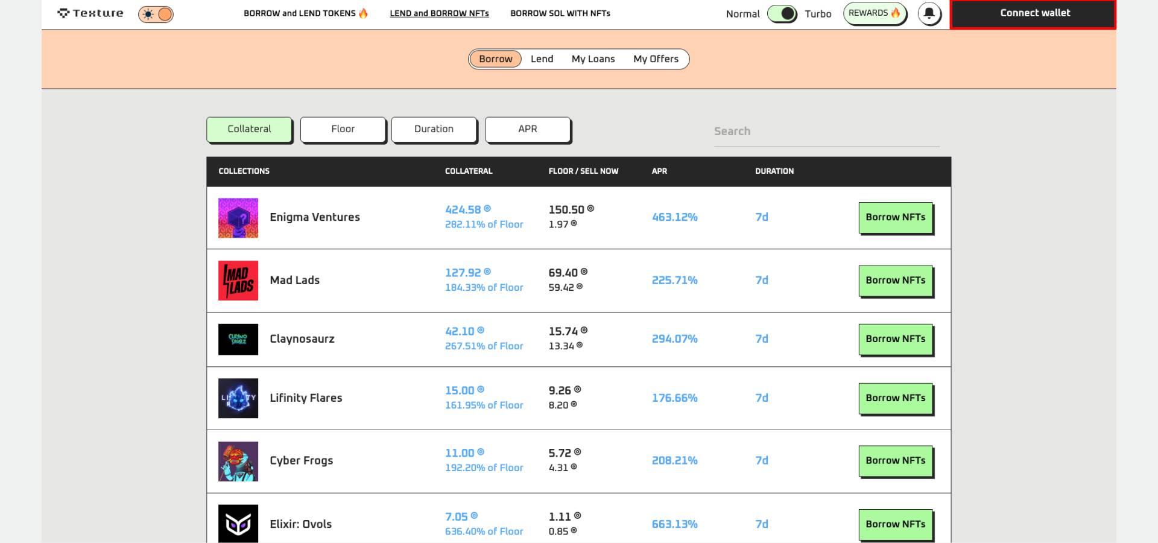Click the 7d duration for Mad Lads
Viewport: 1158px width, 543px height.
[762, 281]
